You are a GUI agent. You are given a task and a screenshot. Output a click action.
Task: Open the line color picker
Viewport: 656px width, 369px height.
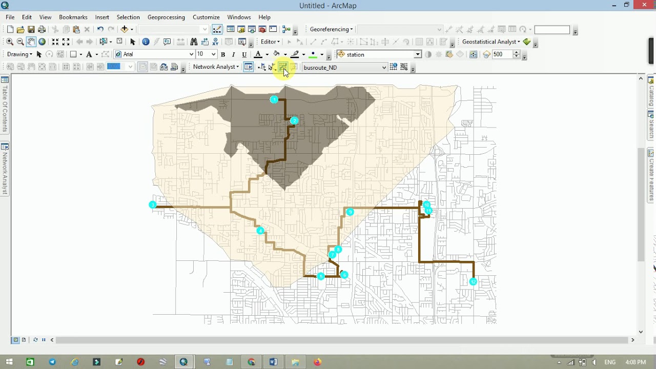pyautogui.click(x=295, y=54)
